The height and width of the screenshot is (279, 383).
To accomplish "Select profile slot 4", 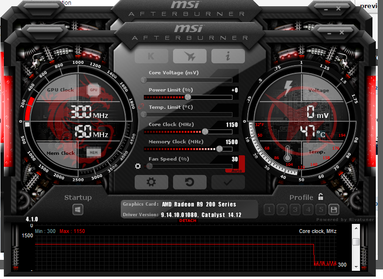I will point(308,209).
